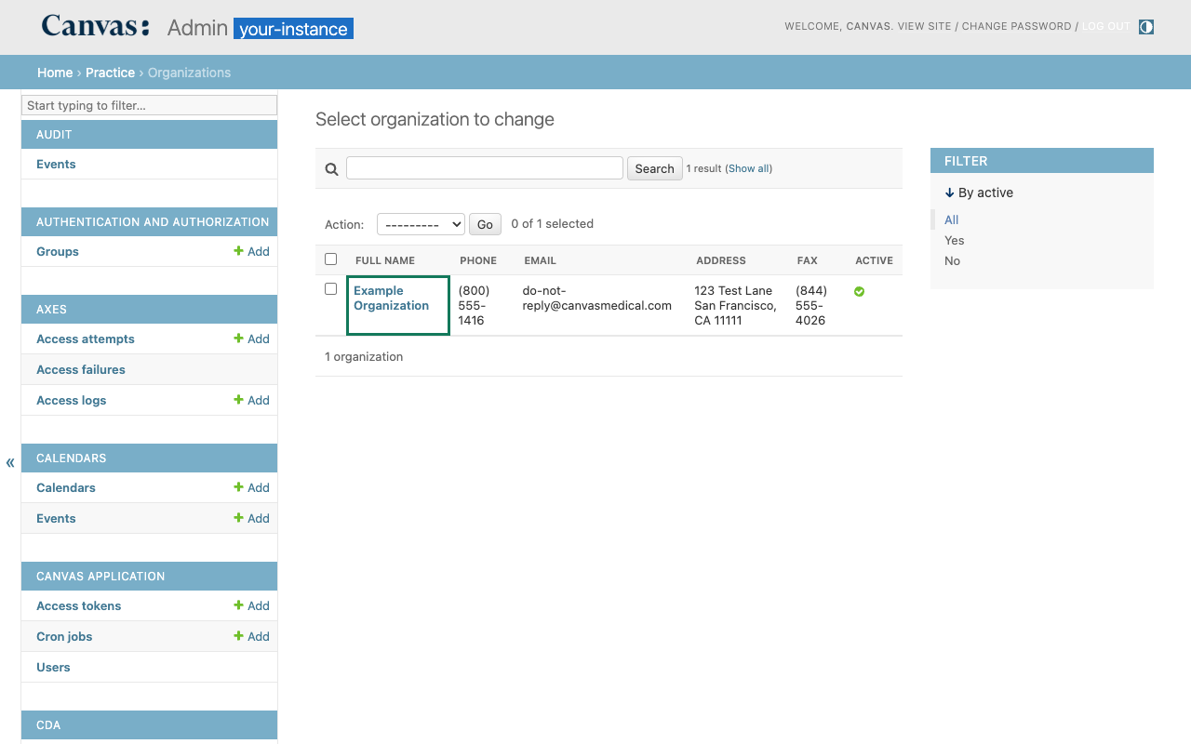Image resolution: width=1191 pixels, height=744 pixels.
Task: Add a new Access attempt
Action: (251, 339)
